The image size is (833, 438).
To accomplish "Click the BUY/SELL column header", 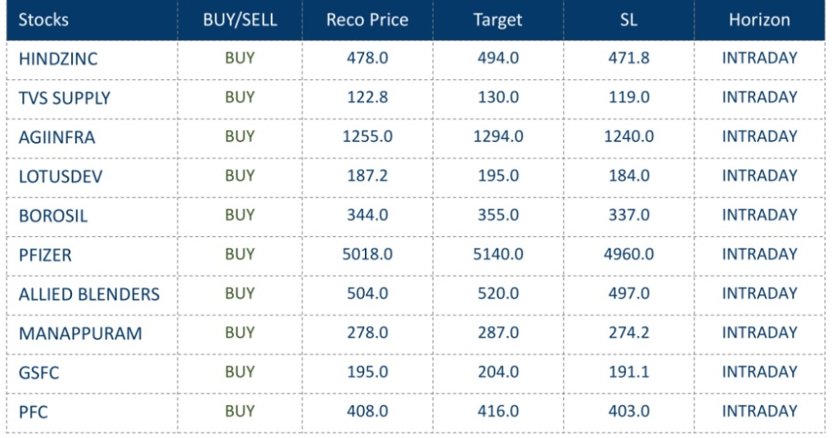I will coord(240,20).
